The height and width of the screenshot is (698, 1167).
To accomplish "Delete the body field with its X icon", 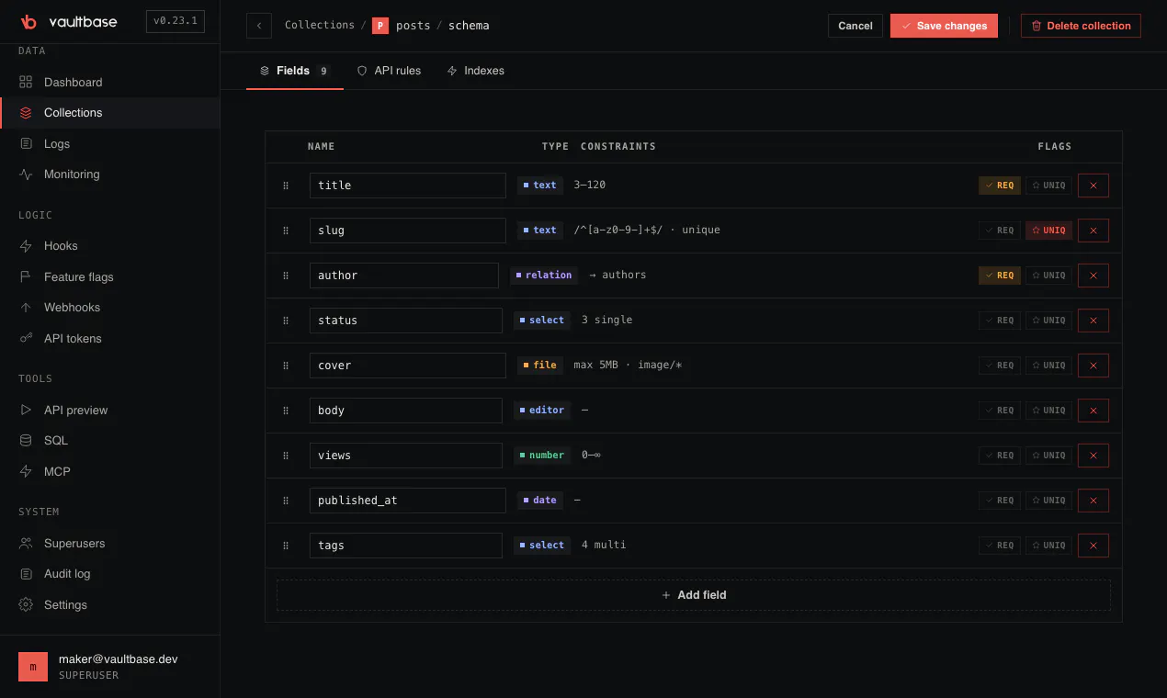I will point(1093,411).
